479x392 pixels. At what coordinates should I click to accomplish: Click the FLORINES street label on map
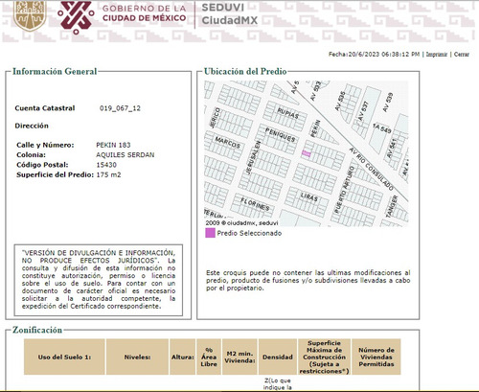pyautogui.click(x=255, y=204)
